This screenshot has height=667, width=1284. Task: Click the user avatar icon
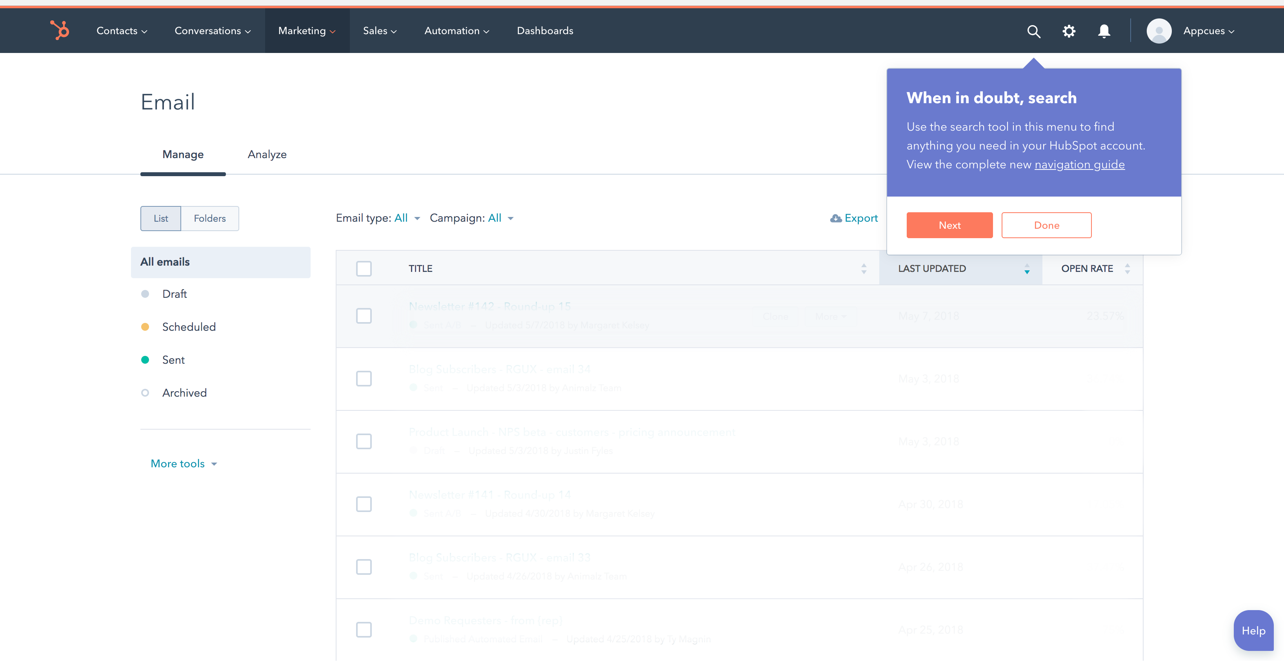[1159, 31]
